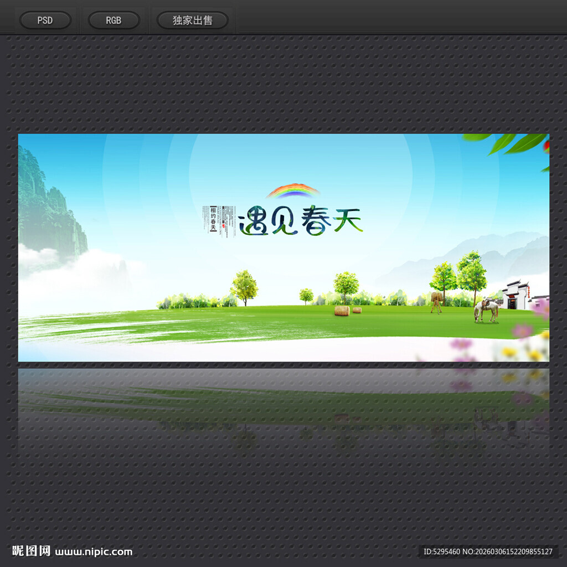Click the 遇见春天 title text
Screen dimensions: 567x567
301,220
